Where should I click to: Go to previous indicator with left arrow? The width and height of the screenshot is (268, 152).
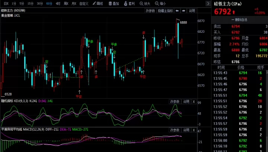[x=177, y=11]
